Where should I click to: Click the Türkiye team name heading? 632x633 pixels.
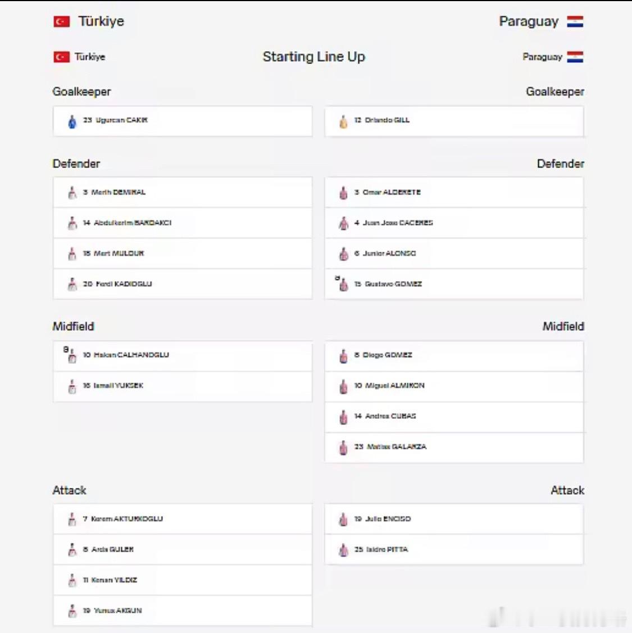(101, 21)
